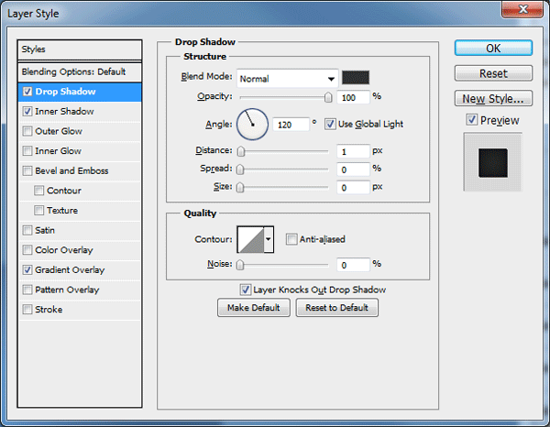Open the Gradient Overlay settings label
This screenshot has width=550, height=427.
[70, 270]
